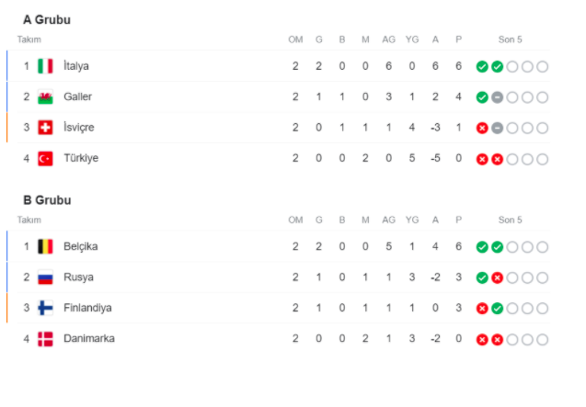Click the Russia flag icon
Screen dimensions: 586x407
45,277
